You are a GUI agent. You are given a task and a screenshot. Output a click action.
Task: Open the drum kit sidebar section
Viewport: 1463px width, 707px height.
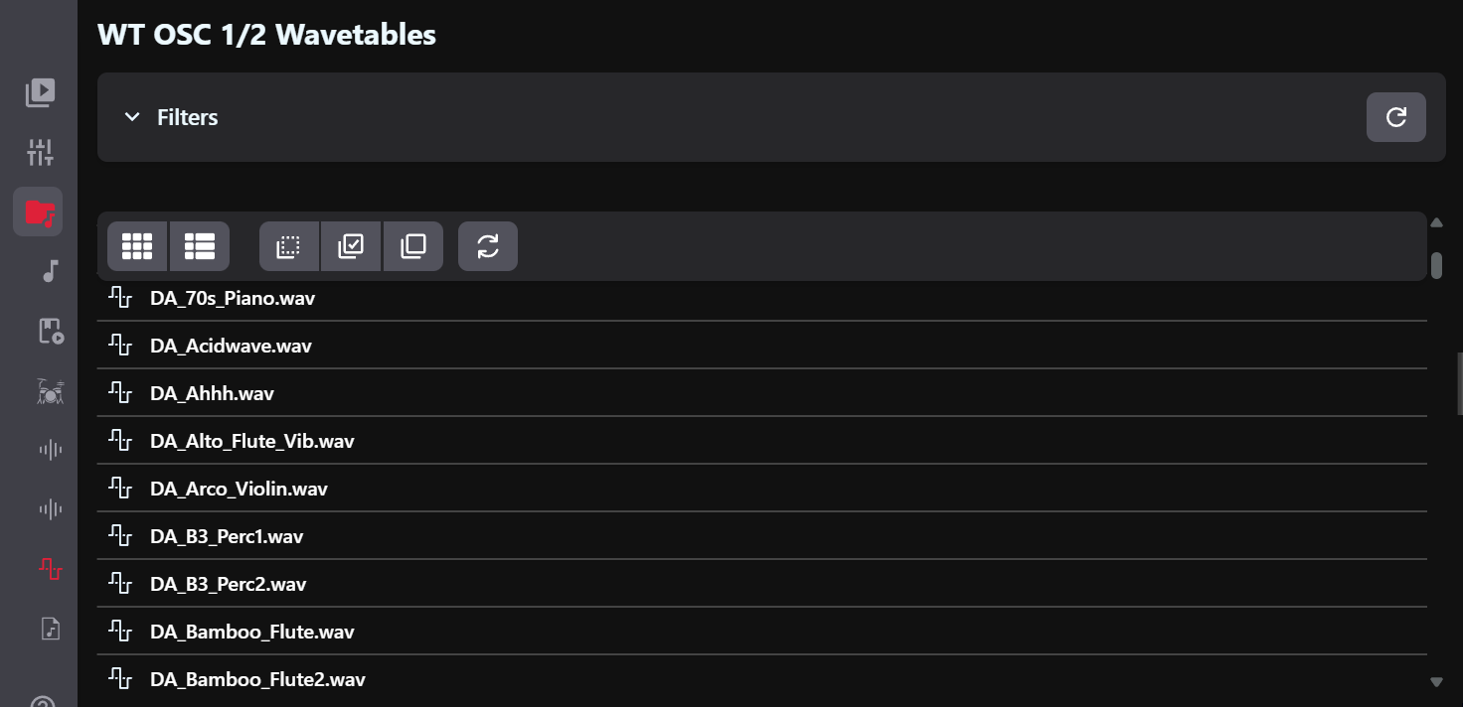(50, 391)
